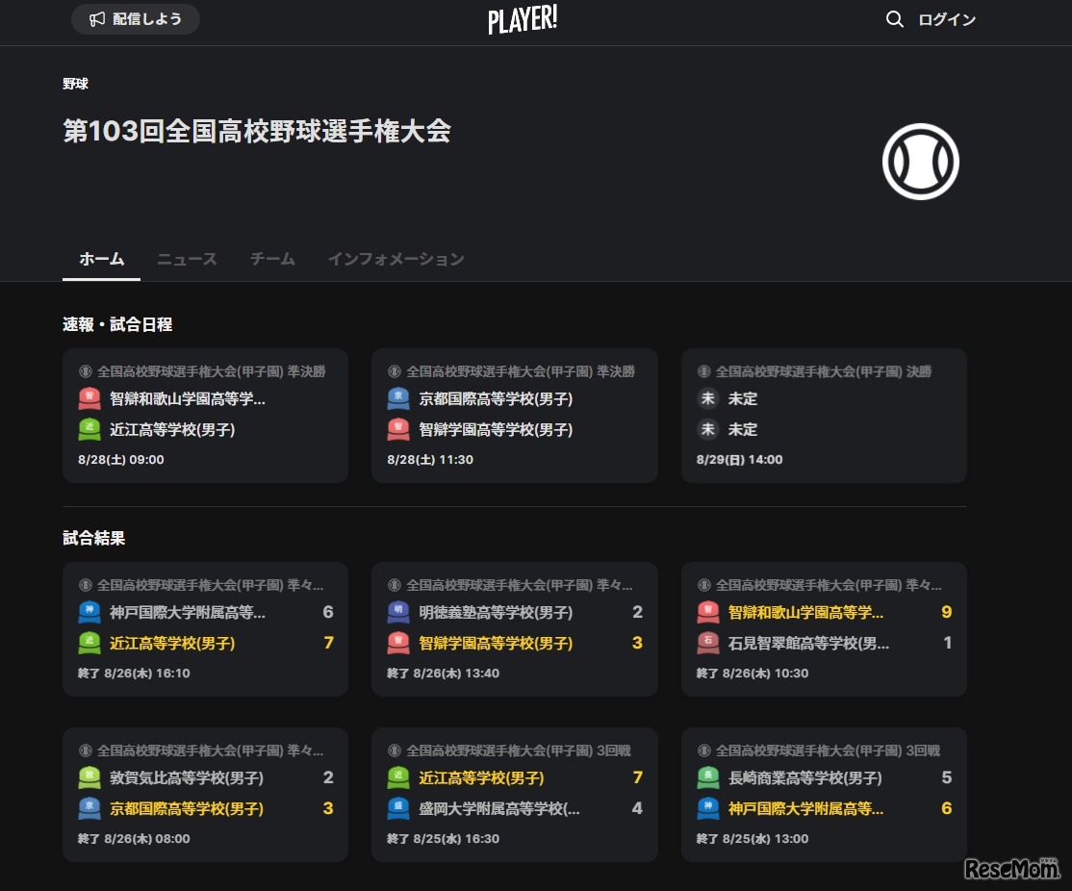
Task: Click the megaphone icon inside 配信しよう button
Action: pos(96,18)
